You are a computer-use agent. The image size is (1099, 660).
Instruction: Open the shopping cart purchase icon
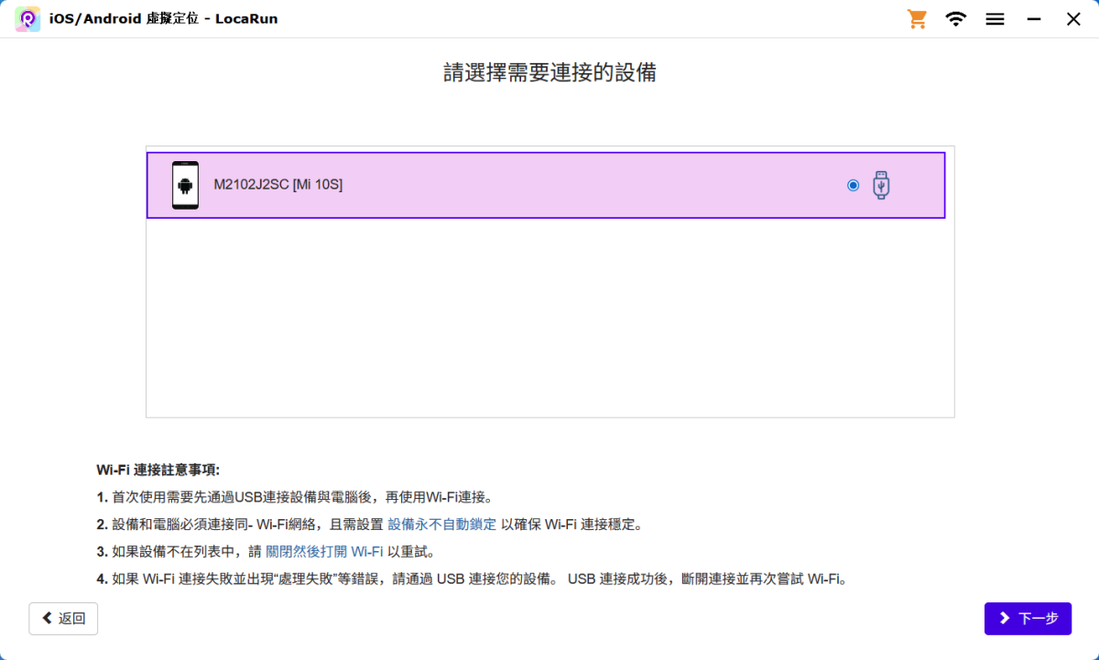pos(917,19)
